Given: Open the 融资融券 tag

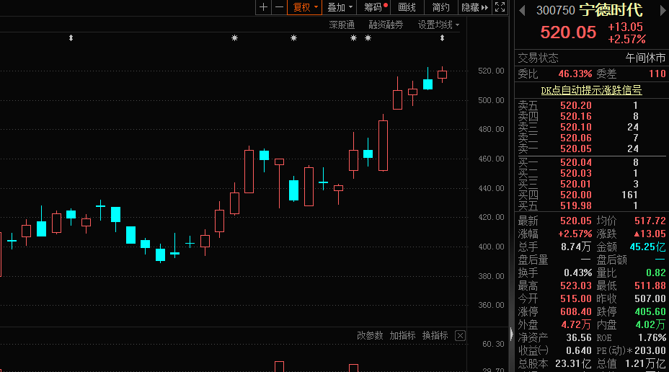Looking at the screenshot, I should pyautogui.click(x=386, y=25).
